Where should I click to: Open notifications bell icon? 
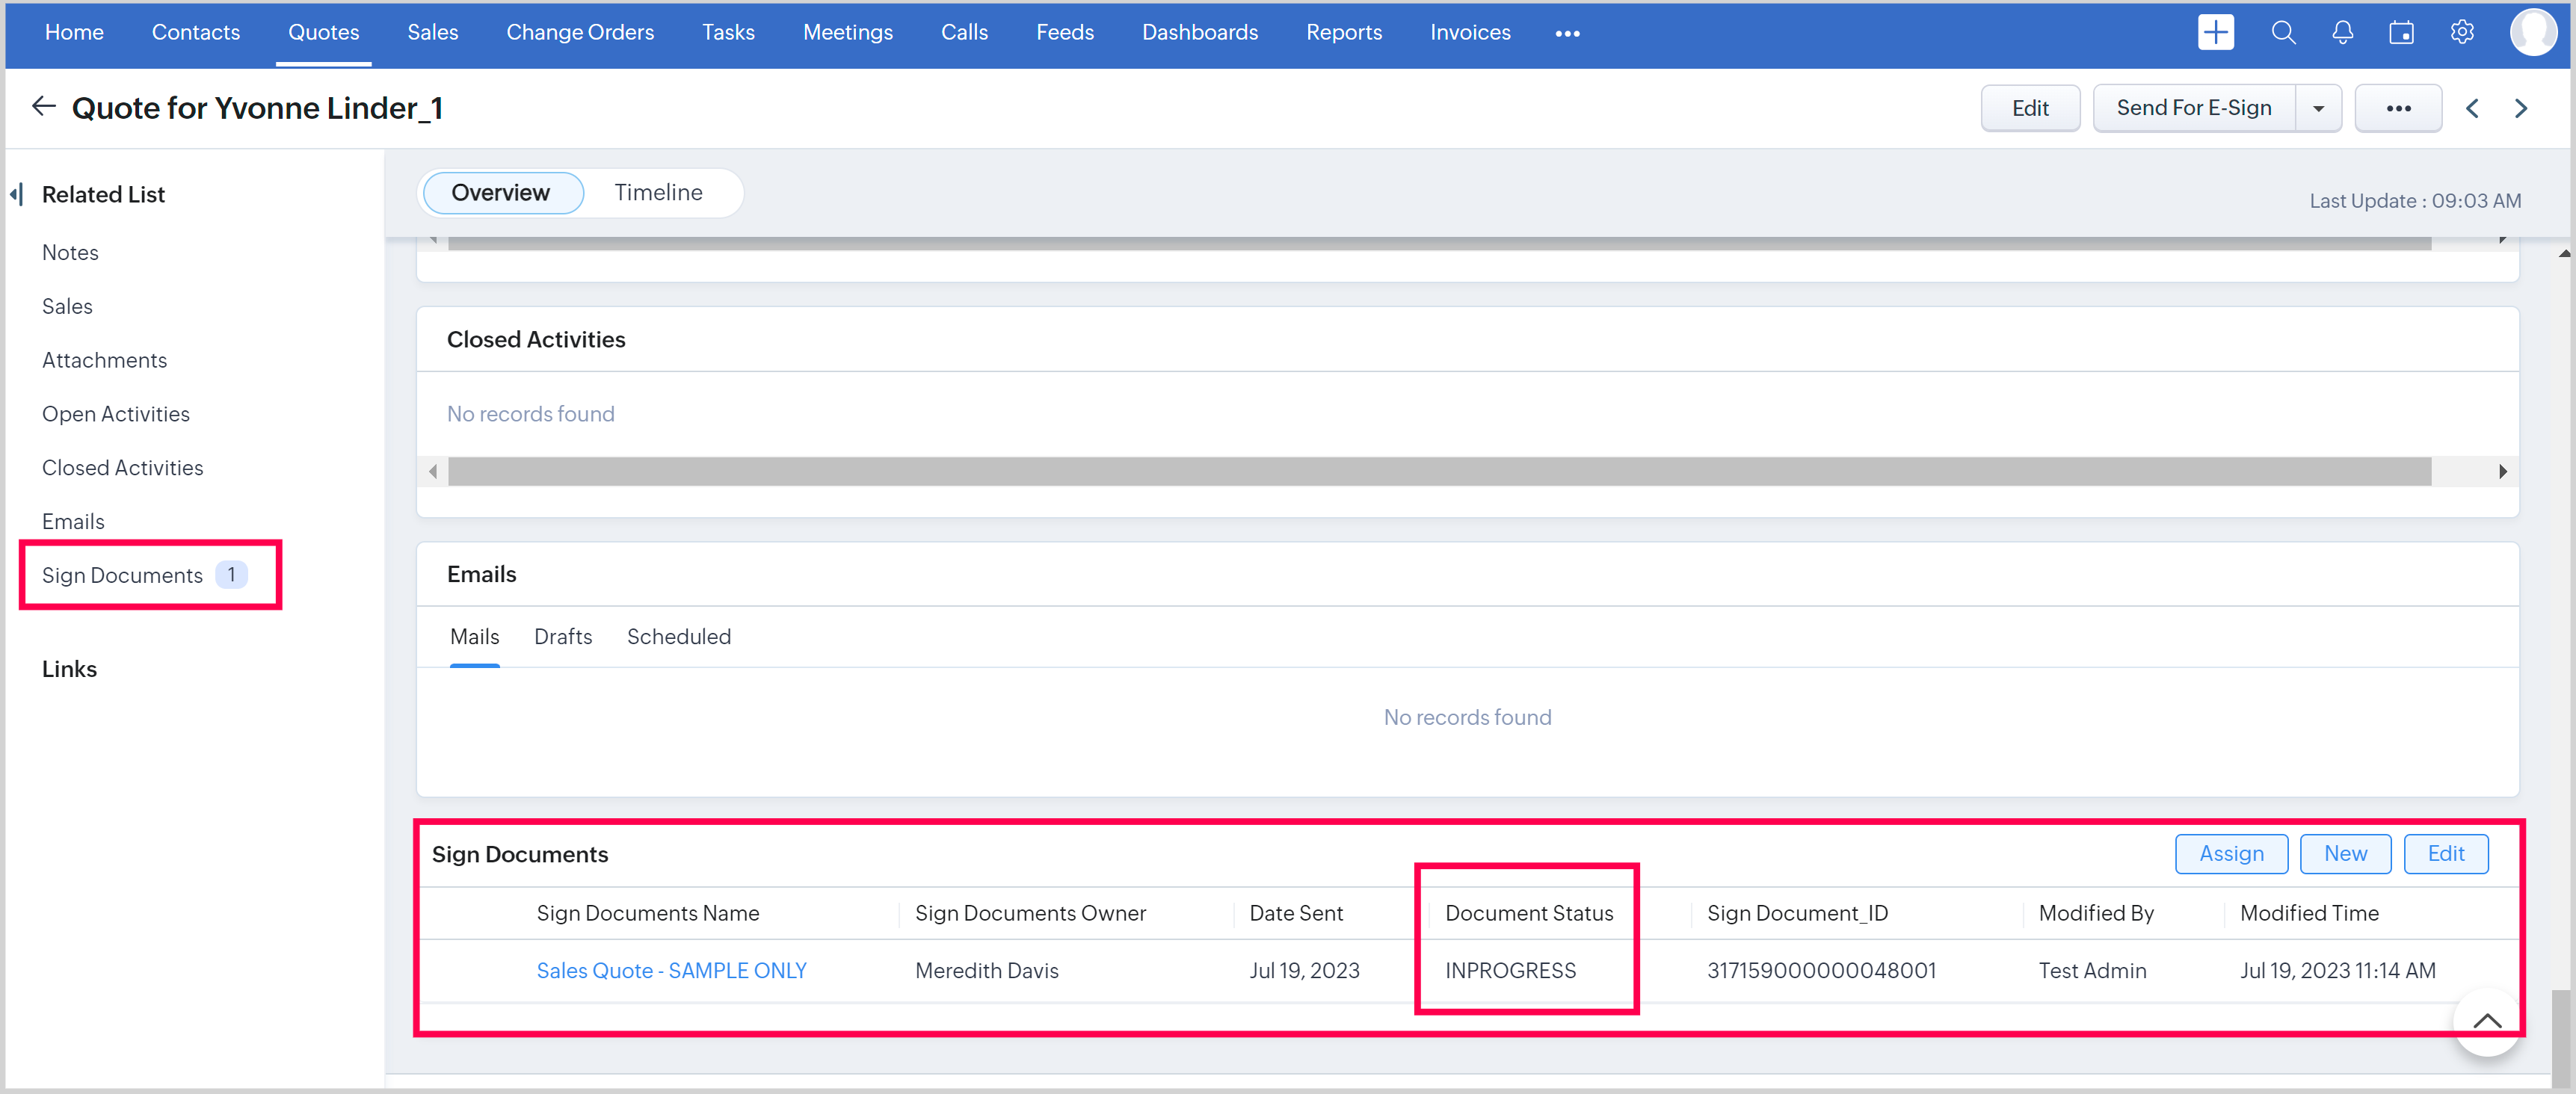(2342, 32)
